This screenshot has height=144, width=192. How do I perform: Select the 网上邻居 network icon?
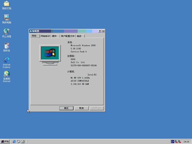(x=7, y=33)
